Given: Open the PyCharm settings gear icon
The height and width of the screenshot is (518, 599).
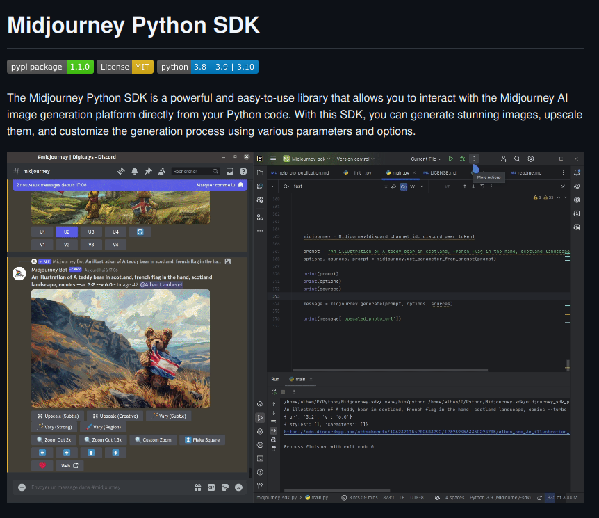Looking at the screenshot, I should click(x=531, y=159).
